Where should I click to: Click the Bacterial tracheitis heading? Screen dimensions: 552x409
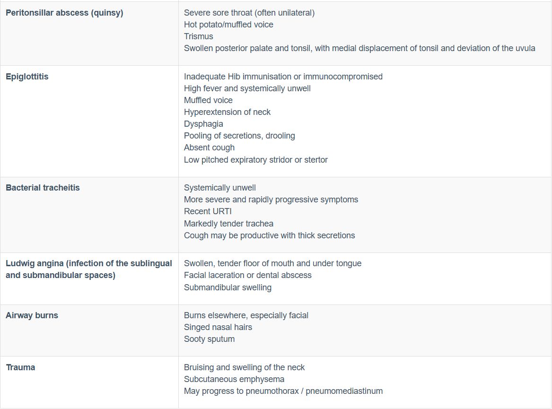coord(43,188)
